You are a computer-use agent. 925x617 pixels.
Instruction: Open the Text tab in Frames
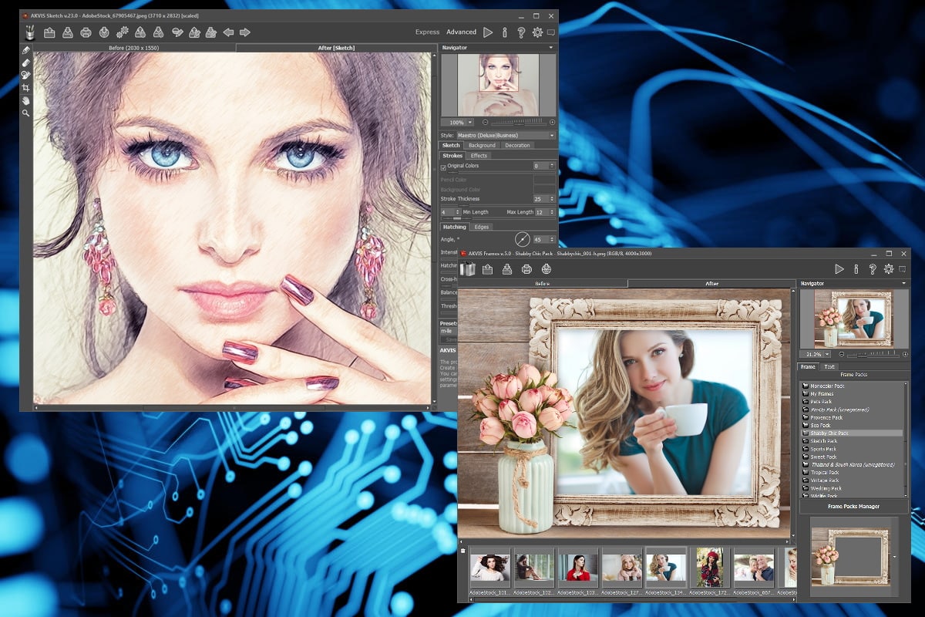click(x=829, y=367)
